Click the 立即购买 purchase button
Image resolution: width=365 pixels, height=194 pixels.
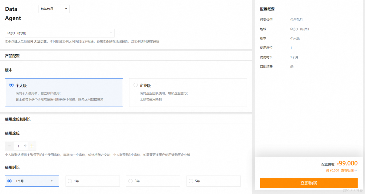(309, 183)
